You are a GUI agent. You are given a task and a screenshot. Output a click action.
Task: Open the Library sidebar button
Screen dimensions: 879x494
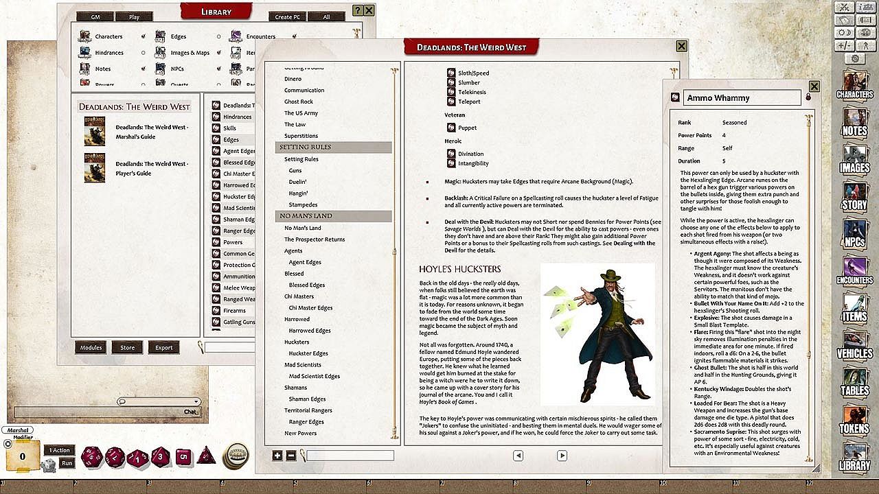[x=854, y=456]
